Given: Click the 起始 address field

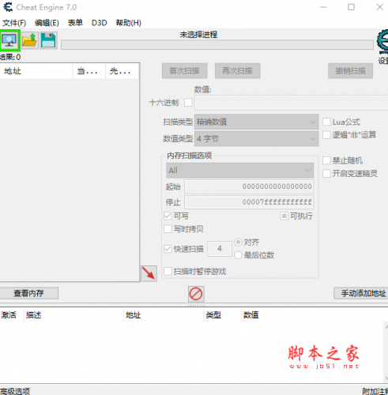Looking at the screenshot, I should (249, 186).
